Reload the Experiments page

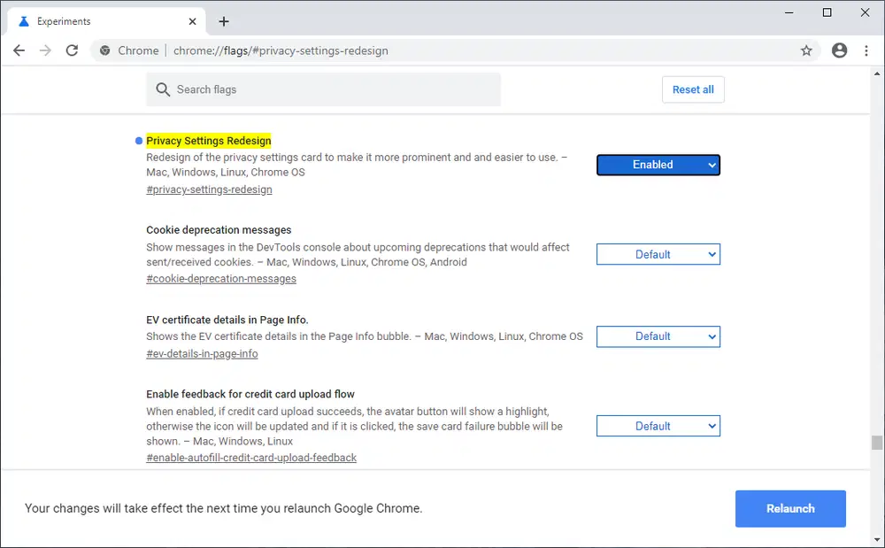coord(73,50)
